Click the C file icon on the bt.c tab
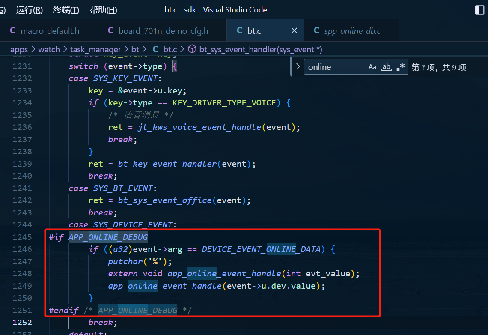 tap(239, 30)
